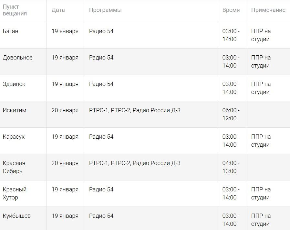The width and height of the screenshot is (290, 230).
Task: Select the 06:00 - 12:00 time cell
Action: point(231,114)
